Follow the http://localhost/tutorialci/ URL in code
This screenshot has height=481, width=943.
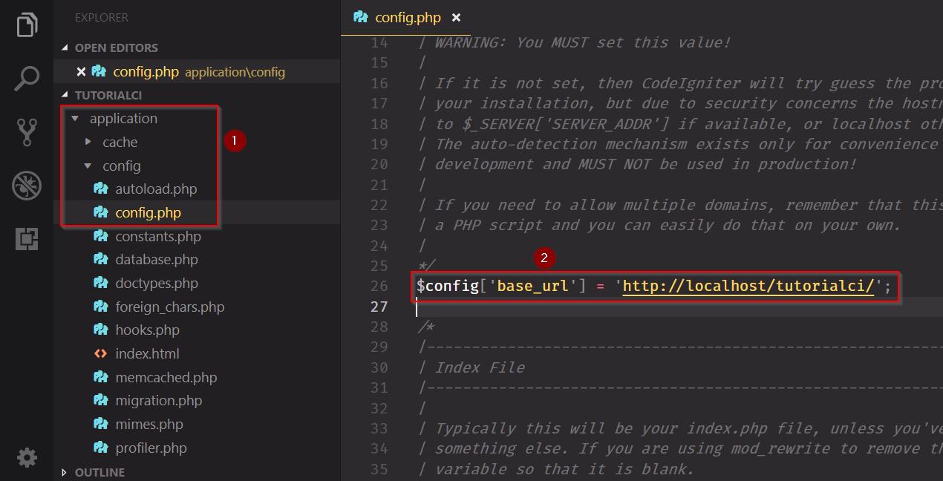(748, 286)
